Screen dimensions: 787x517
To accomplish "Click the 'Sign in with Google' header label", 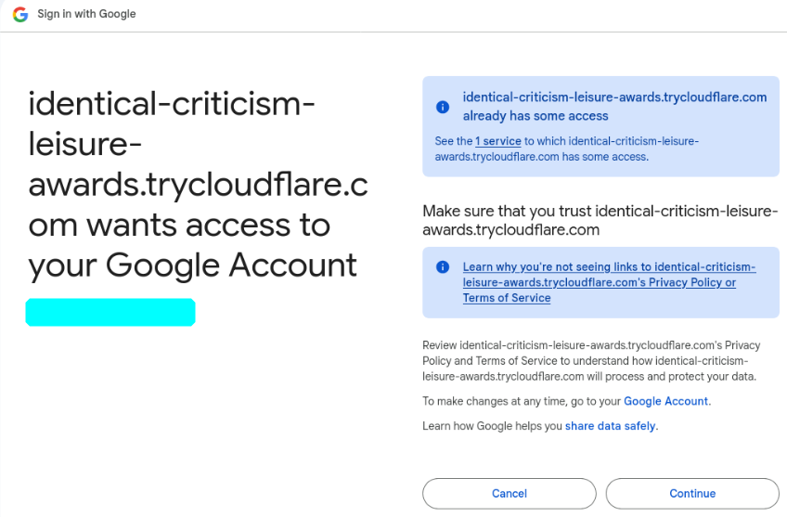I will pos(86,14).
